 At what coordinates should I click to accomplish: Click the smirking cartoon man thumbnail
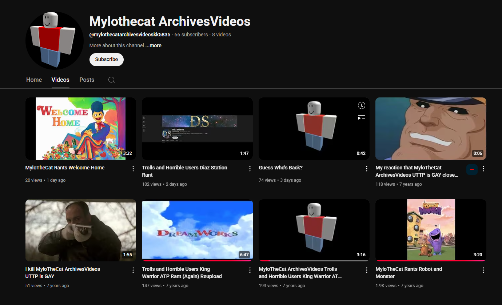[431, 129]
